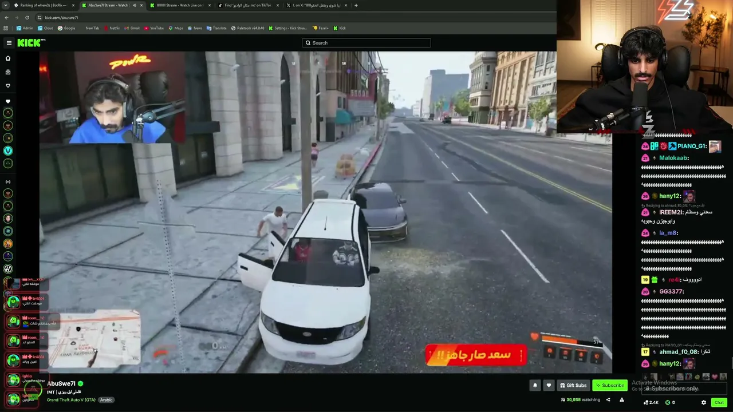The height and width of the screenshot is (412, 733).
Task: Open the Fasel+ bookmark
Action: [321, 28]
